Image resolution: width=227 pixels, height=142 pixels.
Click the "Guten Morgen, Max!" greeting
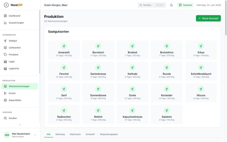coord(56,5)
